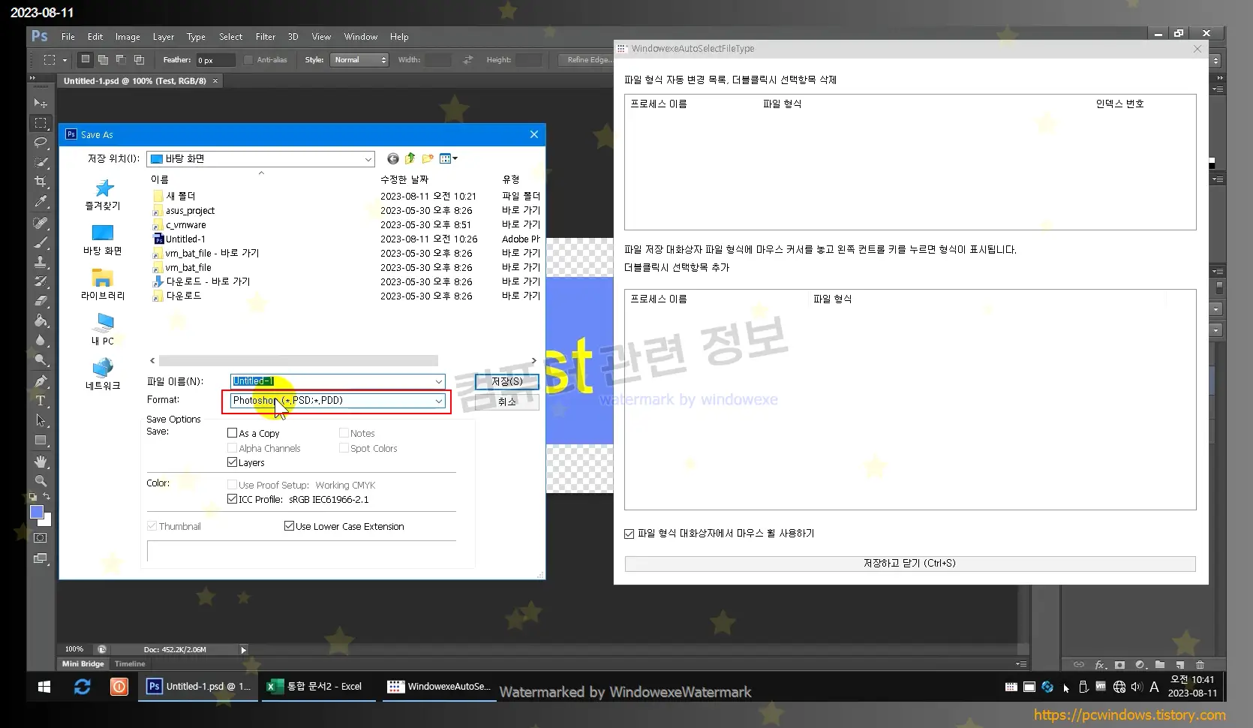Screen dimensions: 1253x728
Task: Select the Eyedropper tool
Action: tap(41, 201)
